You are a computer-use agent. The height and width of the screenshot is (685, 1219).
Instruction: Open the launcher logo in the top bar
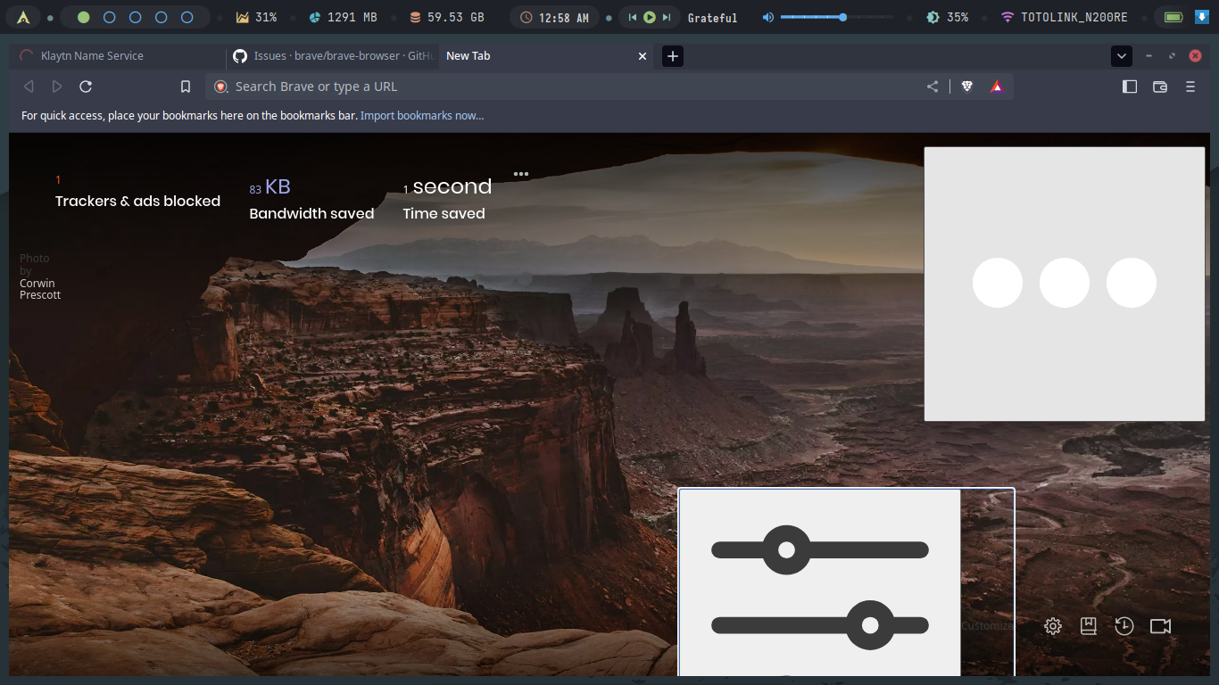click(x=23, y=17)
